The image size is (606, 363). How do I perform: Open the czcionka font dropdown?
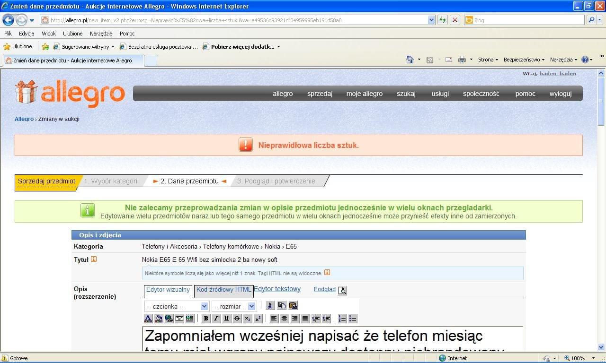(177, 306)
